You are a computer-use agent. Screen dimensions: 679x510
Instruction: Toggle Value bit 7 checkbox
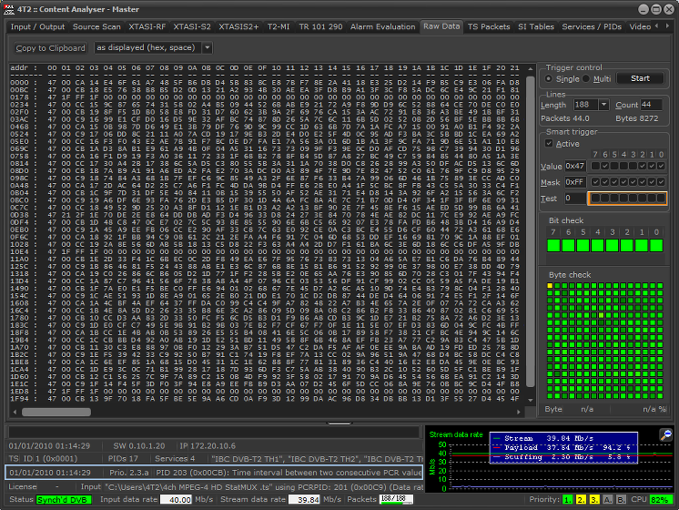coord(595,166)
